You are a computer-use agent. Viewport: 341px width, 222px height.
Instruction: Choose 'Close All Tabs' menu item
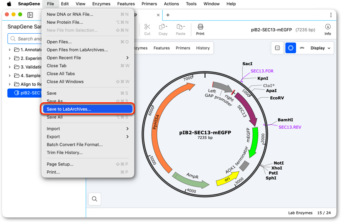point(88,74)
